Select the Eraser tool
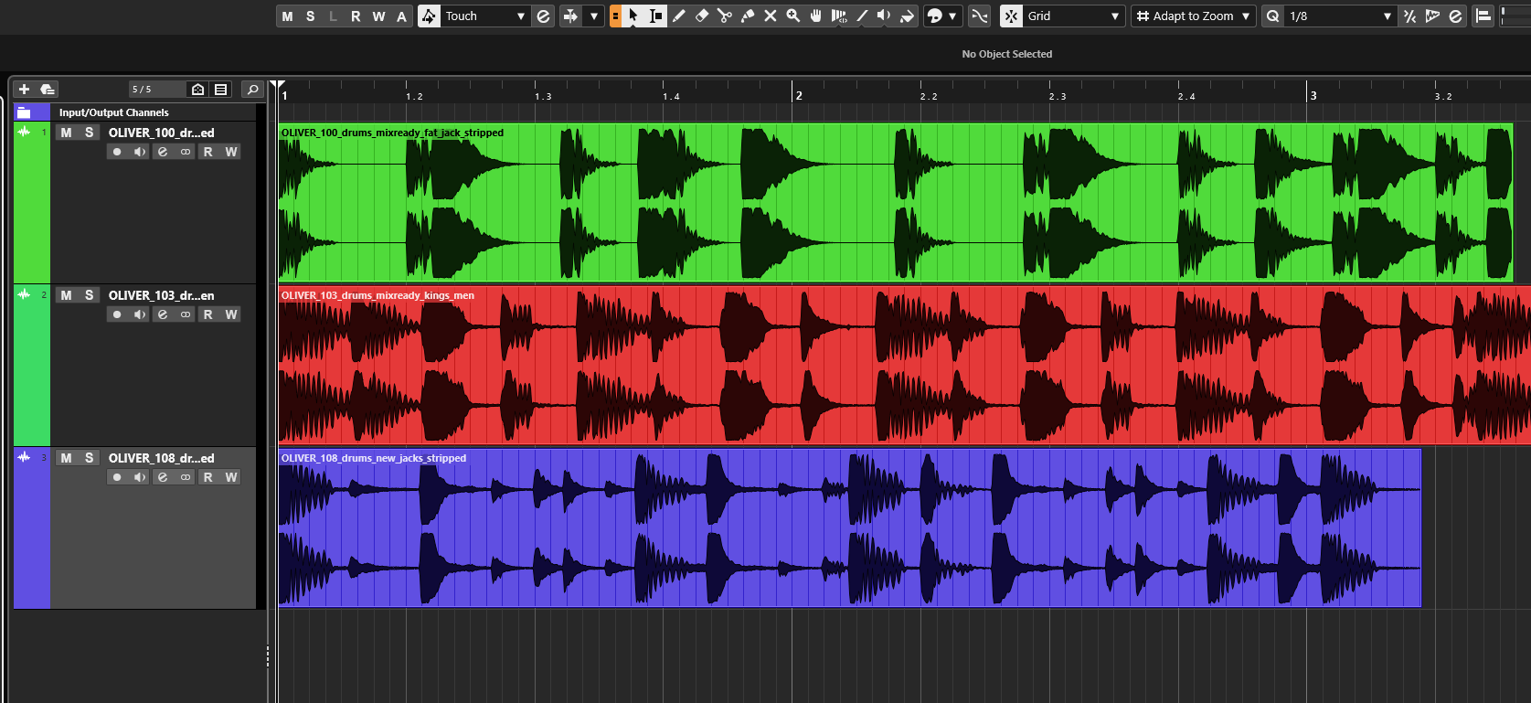The image size is (1531, 703). click(x=702, y=16)
